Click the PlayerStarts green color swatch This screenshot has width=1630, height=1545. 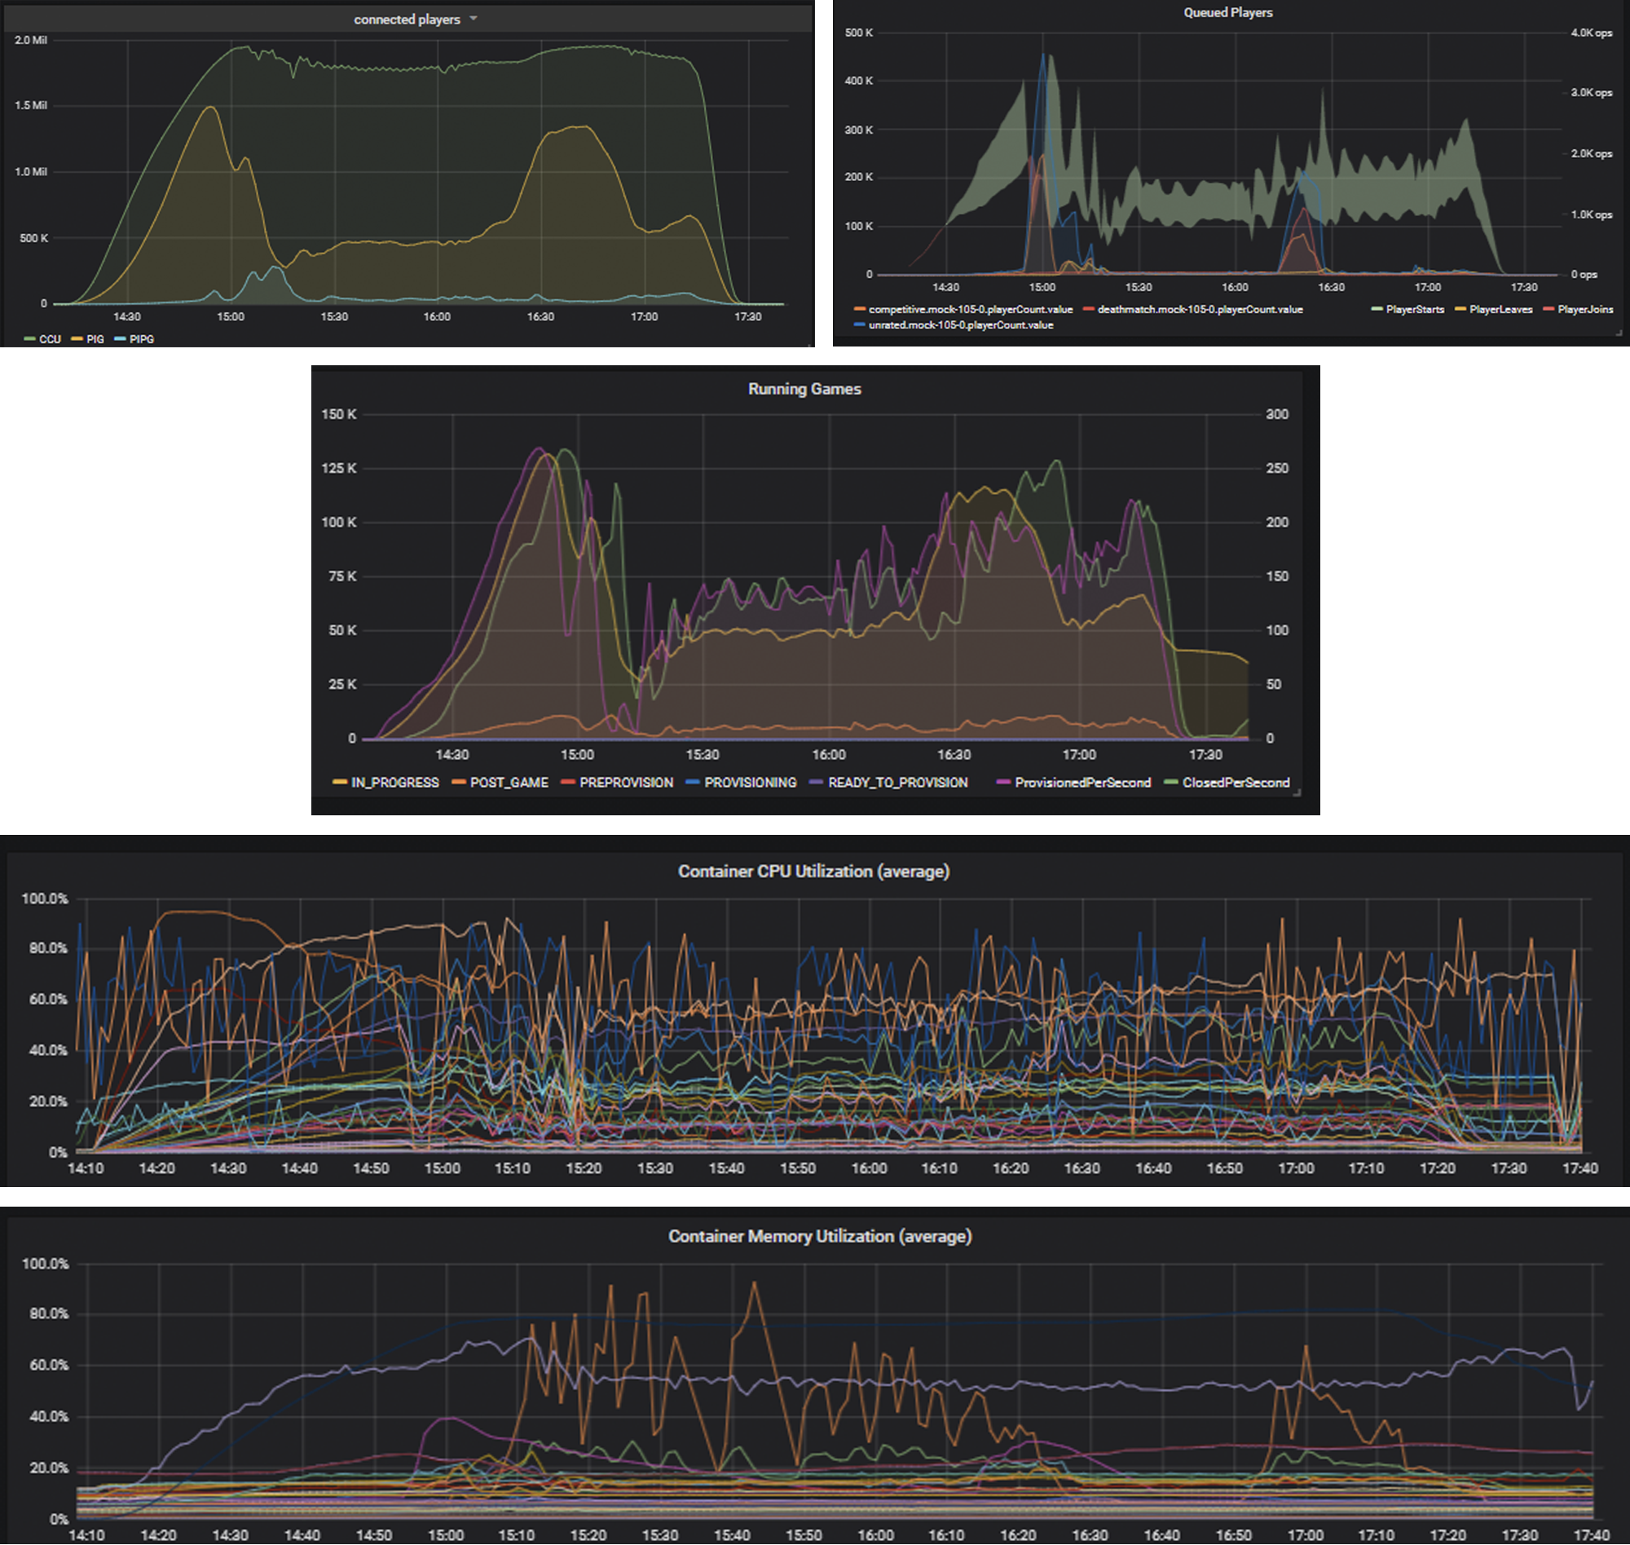(1377, 310)
